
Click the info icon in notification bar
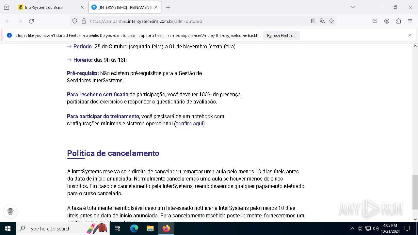[x=9, y=35]
